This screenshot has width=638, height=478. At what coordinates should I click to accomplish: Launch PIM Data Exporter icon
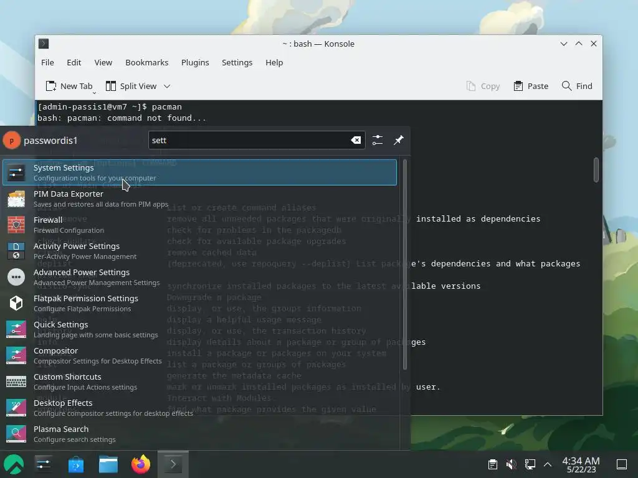click(16, 199)
